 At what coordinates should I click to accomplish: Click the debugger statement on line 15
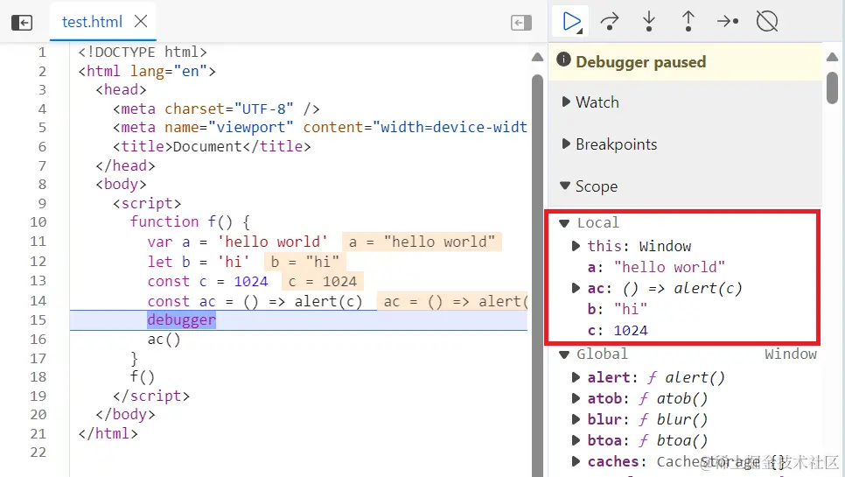[182, 319]
